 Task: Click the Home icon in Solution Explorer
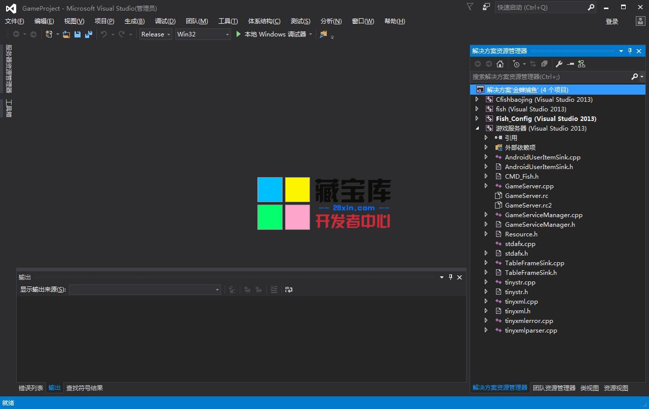click(500, 64)
